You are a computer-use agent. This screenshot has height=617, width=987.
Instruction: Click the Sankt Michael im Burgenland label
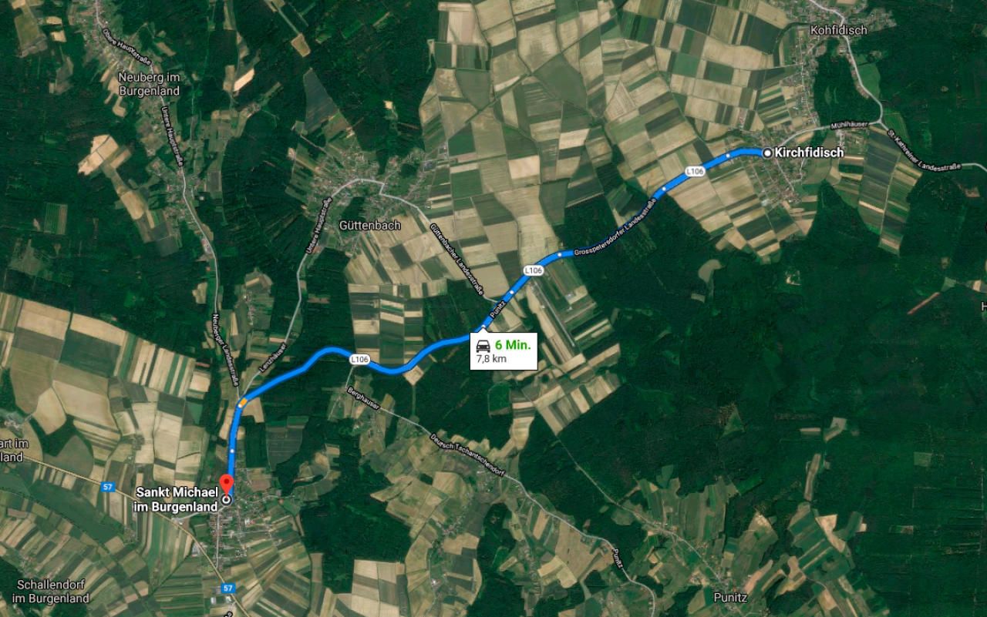(178, 499)
